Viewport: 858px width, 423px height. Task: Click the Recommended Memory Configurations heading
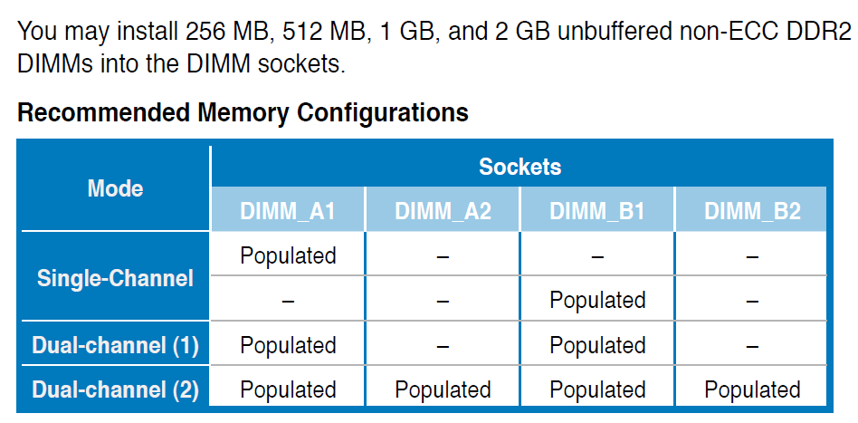[243, 113]
